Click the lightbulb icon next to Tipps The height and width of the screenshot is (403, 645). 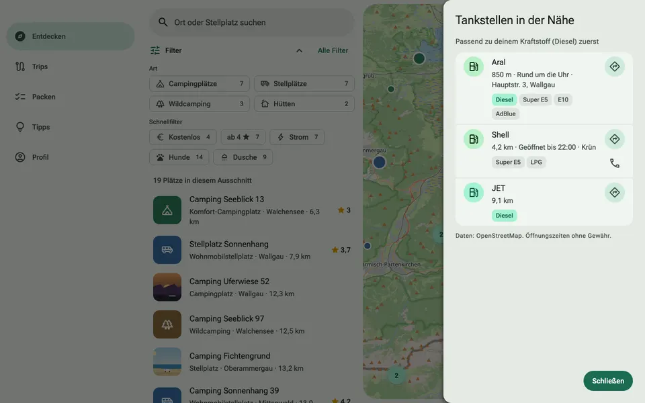pyautogui.click(x=19, y=127)
